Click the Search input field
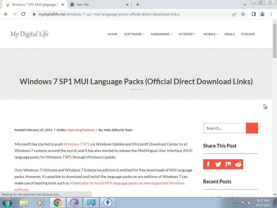Viewport: 277px width, 208px height. click(225, 128)
